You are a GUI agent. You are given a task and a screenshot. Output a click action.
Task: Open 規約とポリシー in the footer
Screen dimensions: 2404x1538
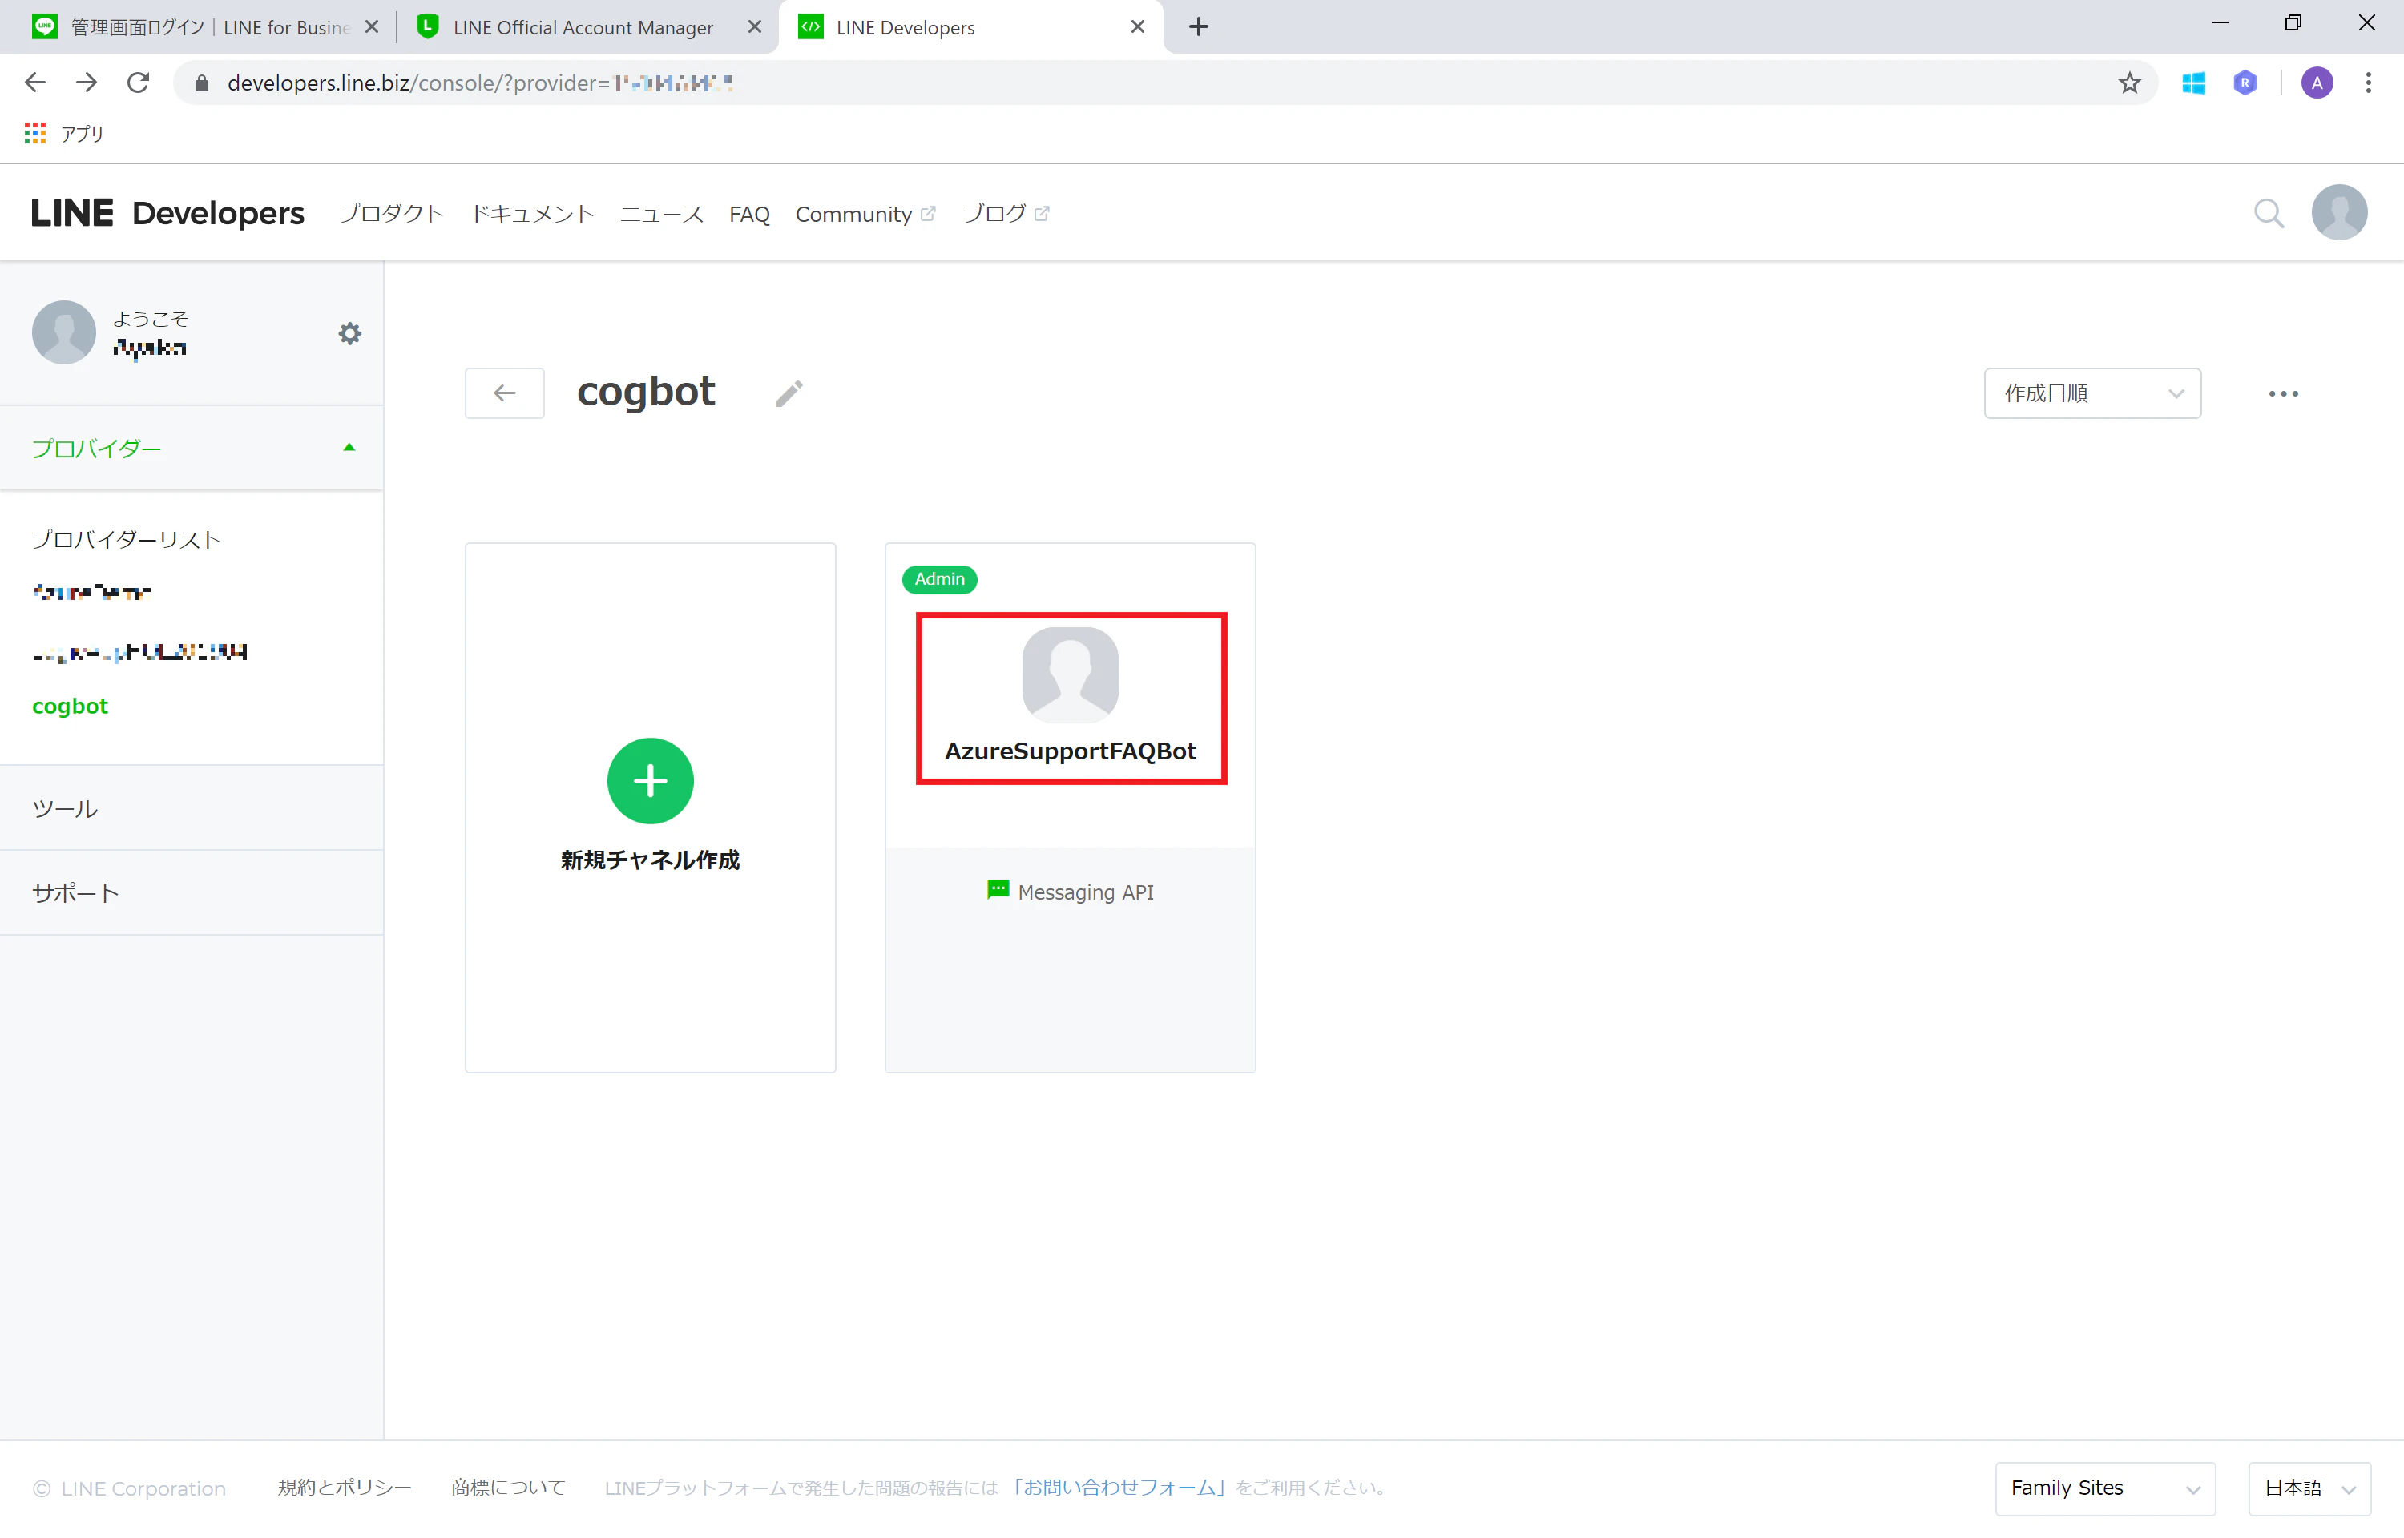tap(345, 1488)
